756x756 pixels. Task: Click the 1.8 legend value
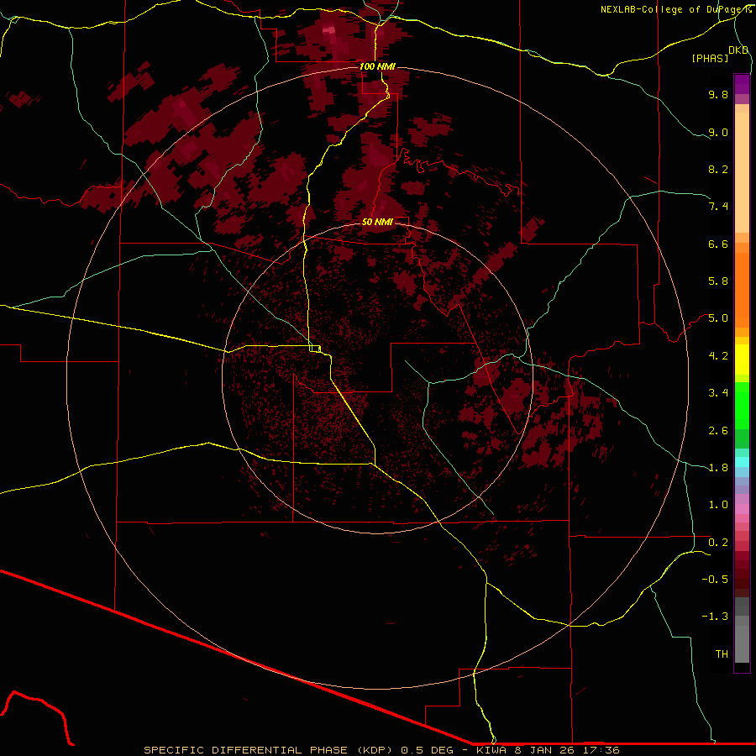click(x=718, y=468)
